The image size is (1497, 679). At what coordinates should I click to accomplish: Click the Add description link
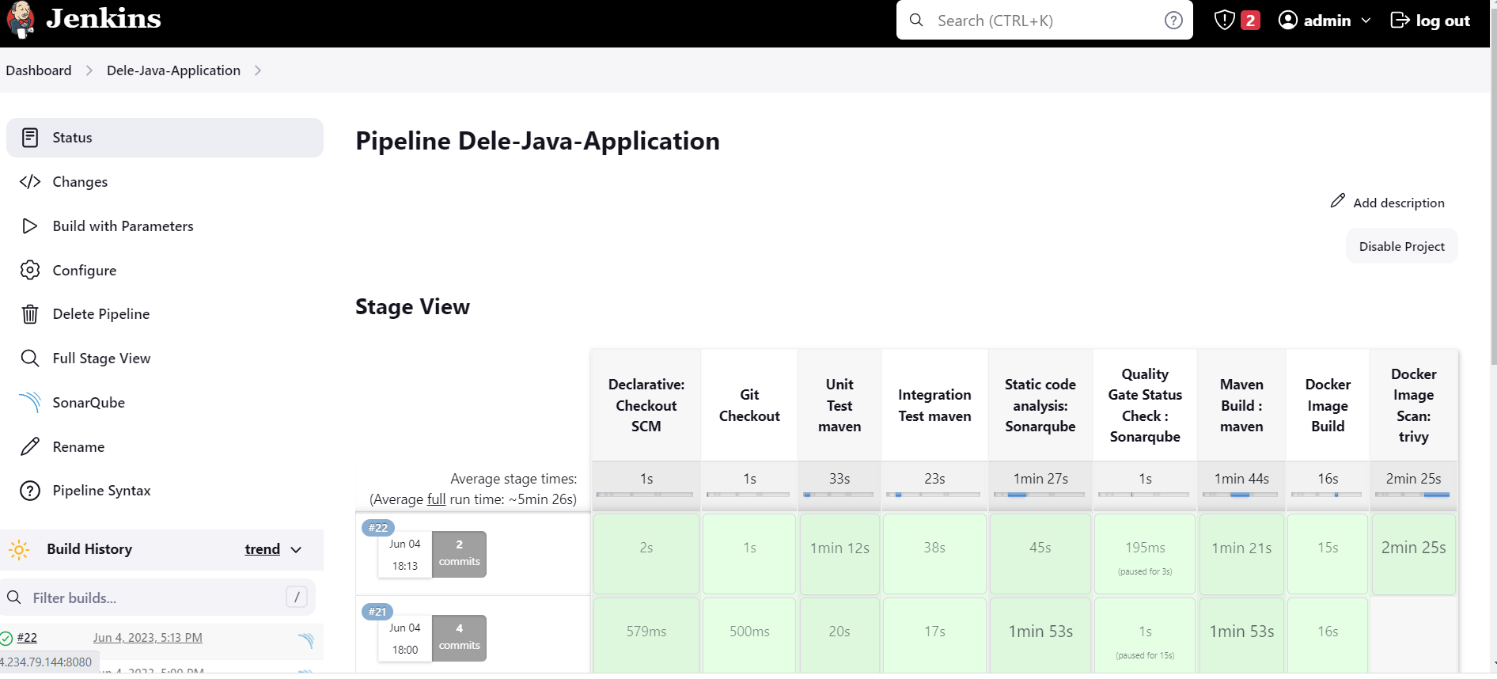click(1387, 203)
